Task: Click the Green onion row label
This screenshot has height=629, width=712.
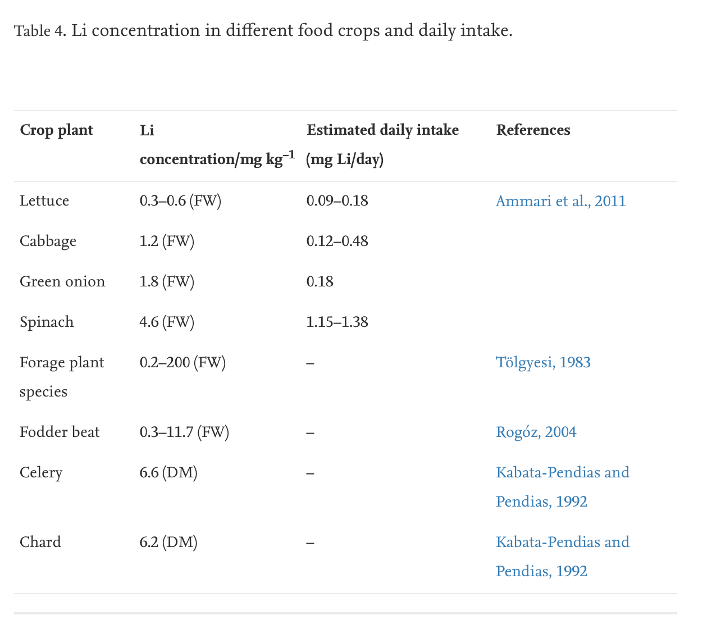Action: (x=62, y=281)
